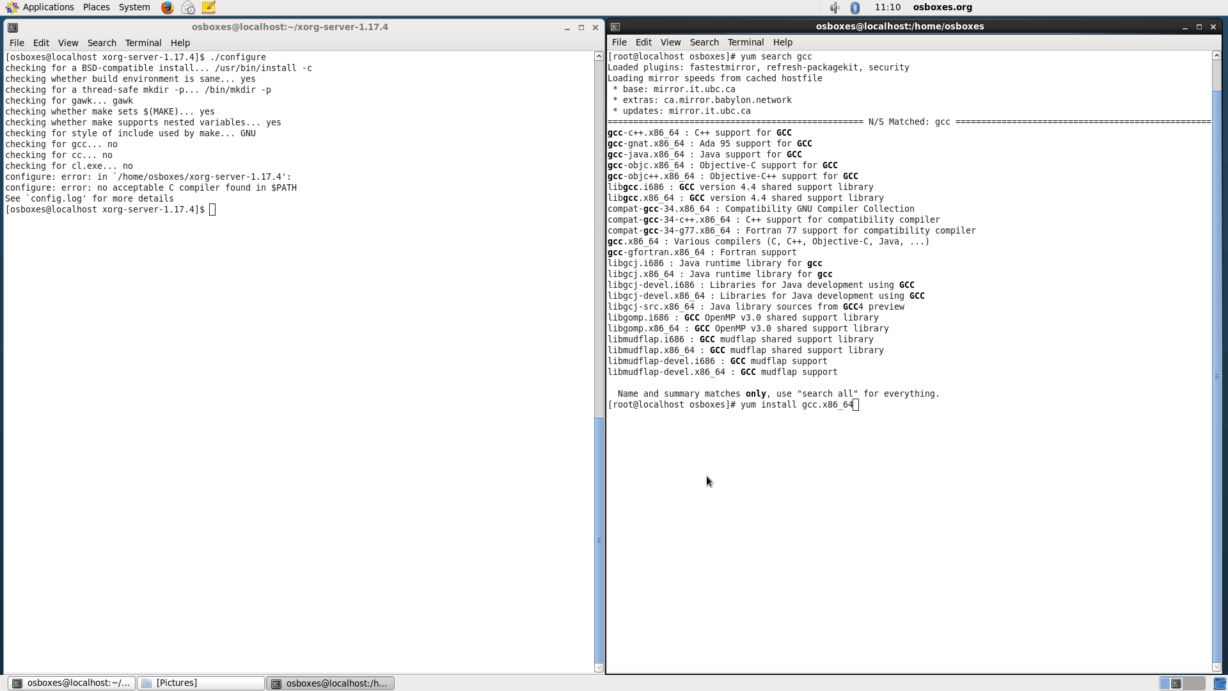1228x691 pixels.
Task: Minimize the xorg-server terminal window
Action: 567,28
